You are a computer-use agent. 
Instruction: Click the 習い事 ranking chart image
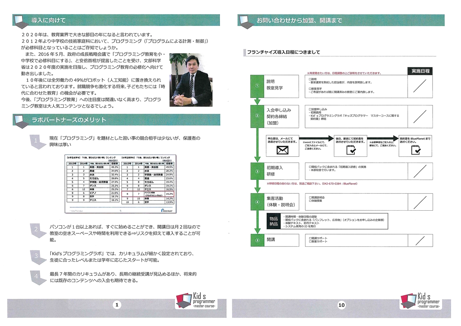[120, 184]
